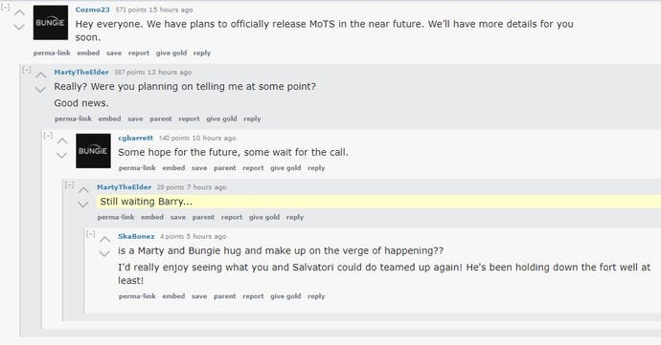
Task: Upvote Cozmo23's comment
Action: pos(19,12)
